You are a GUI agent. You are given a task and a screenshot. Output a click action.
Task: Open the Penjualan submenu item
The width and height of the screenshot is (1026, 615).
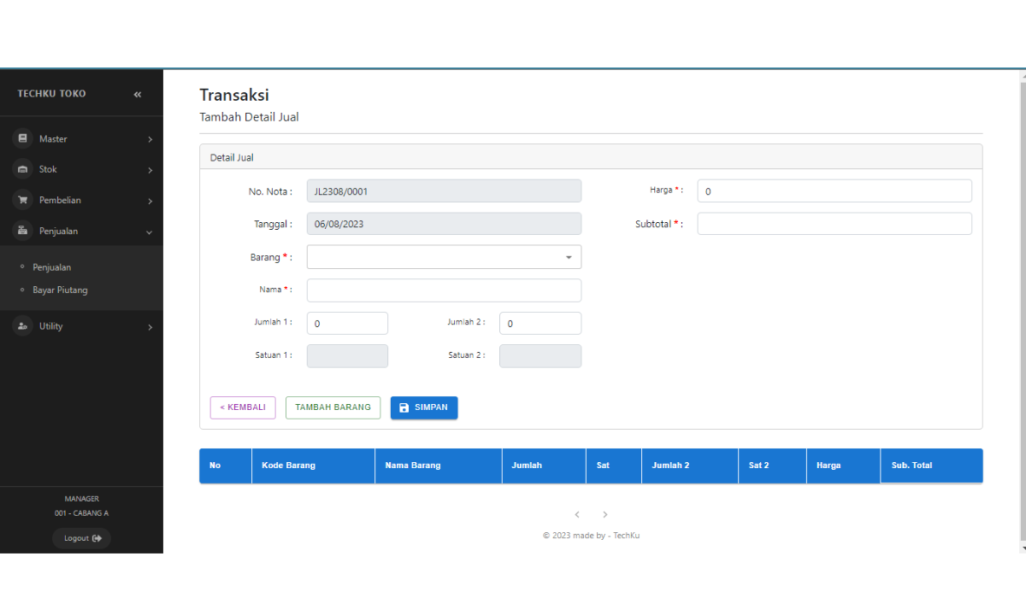pyautogui.click(x=52, y=267)
